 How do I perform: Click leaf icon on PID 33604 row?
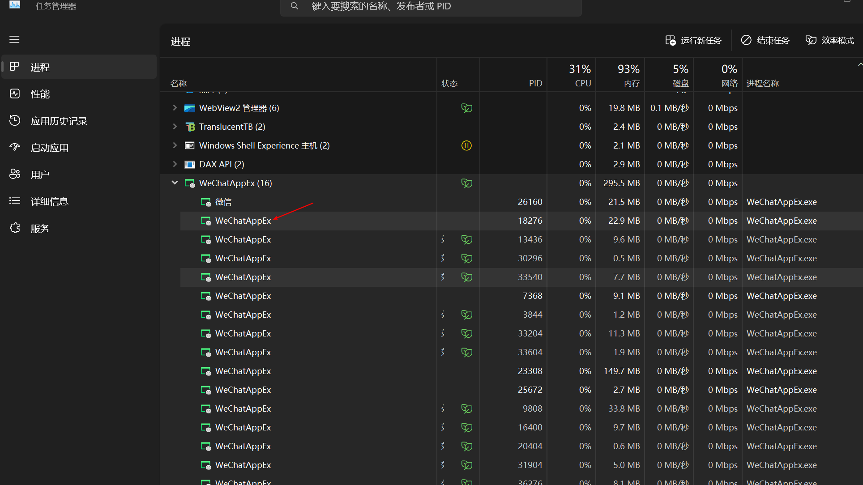point(467,352)
